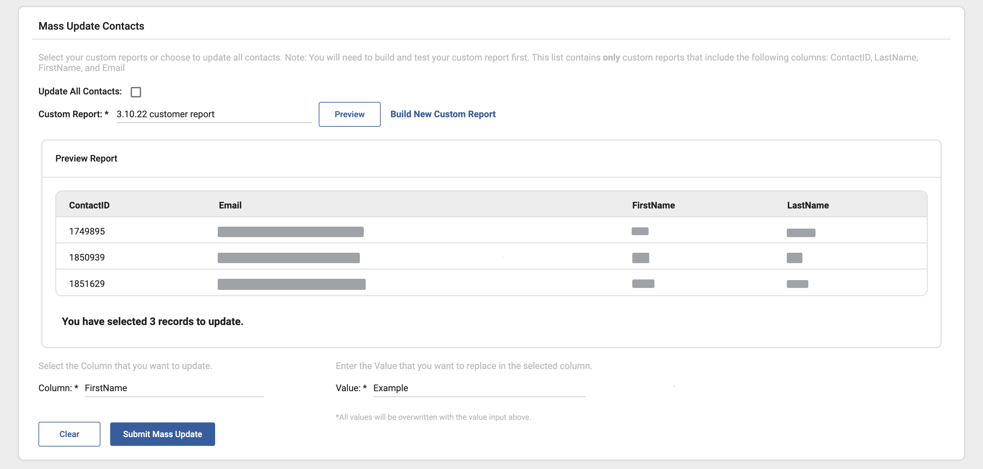
Task: Select row with ContactID 1851629
Action: pos(87,284)
